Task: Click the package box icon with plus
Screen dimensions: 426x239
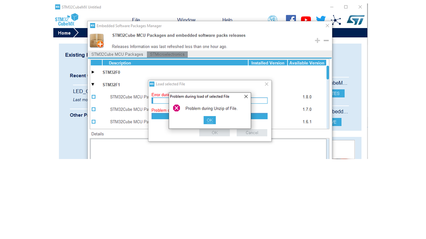Action: click(97, 41)
